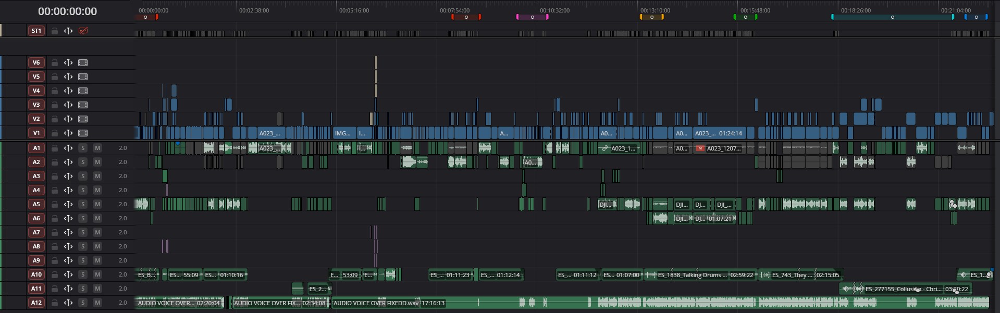Screen dimensions: 1000x313
Task: Toggle auto select on A2 track
Action: (x=68, y=162)
